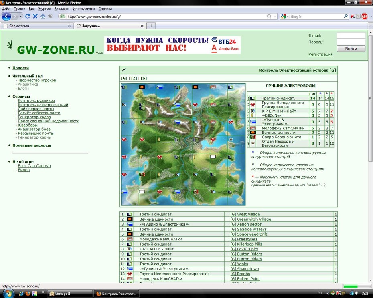The height and width of the screenshot is (298, 373).
Task: Click syndicate icon in list row 6 Молодежь
Action: (130, 239)
